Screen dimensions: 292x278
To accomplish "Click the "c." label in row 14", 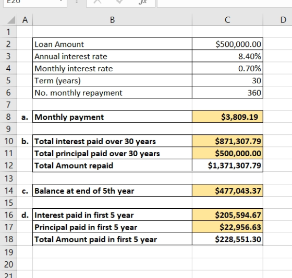I will (25, 191).
